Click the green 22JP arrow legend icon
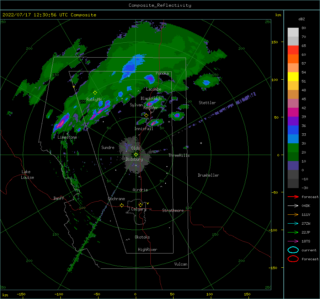 [293, 232]
